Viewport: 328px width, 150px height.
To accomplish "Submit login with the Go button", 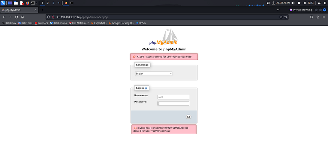I will [x=189, y=117].
